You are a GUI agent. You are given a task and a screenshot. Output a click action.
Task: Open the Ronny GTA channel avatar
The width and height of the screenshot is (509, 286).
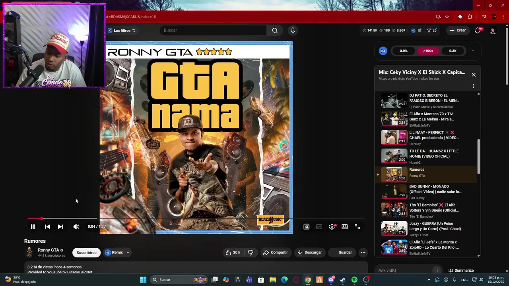pos(29,253)
